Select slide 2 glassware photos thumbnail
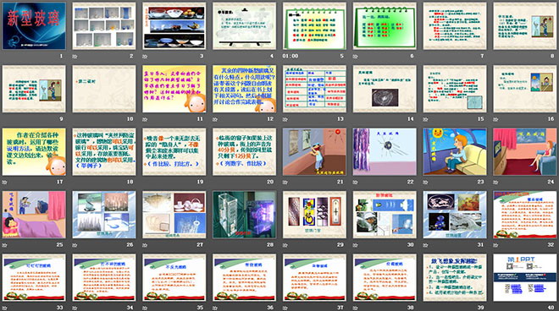 (104, 25)
